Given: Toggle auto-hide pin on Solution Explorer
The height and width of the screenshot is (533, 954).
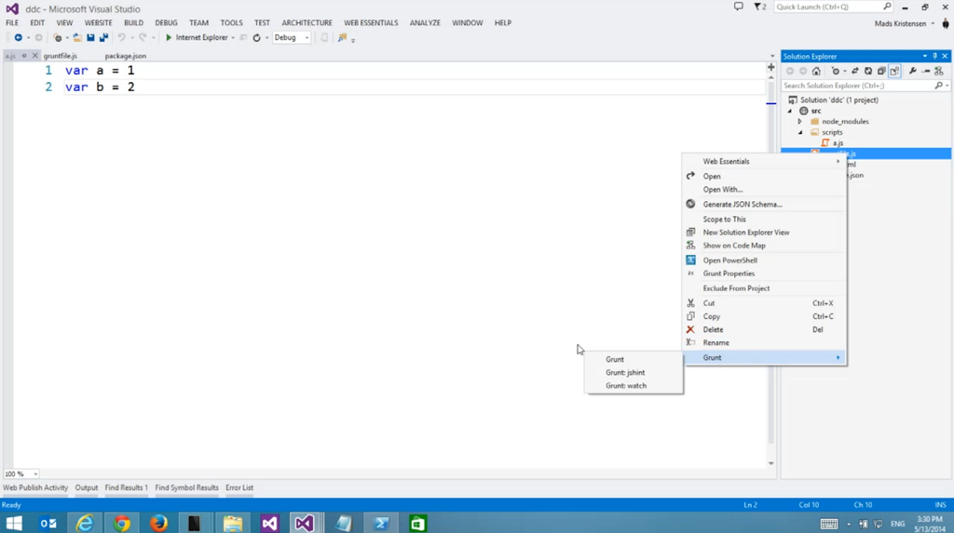Looking at the screenshot, I should [935, 56].
